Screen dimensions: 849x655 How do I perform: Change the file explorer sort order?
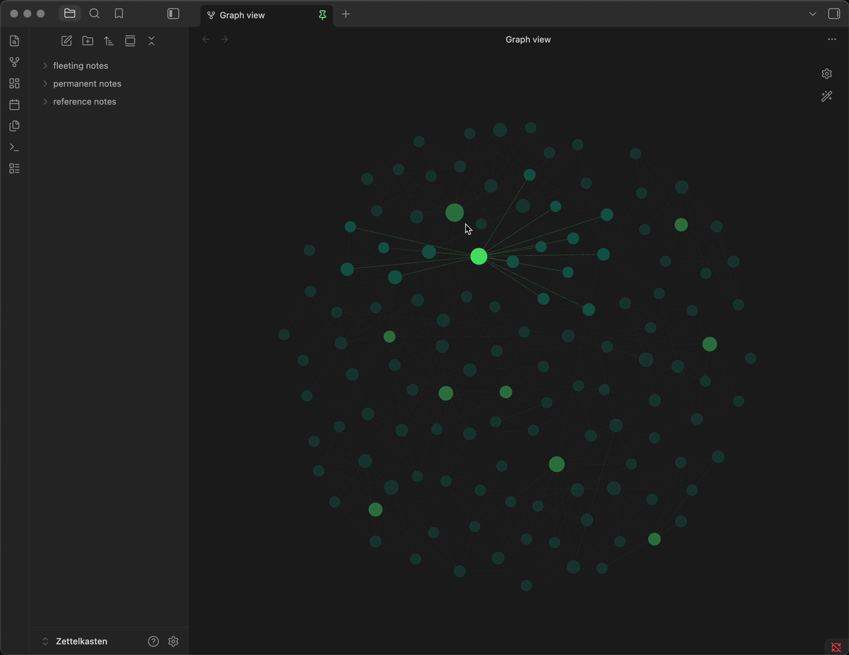[109, 41]
